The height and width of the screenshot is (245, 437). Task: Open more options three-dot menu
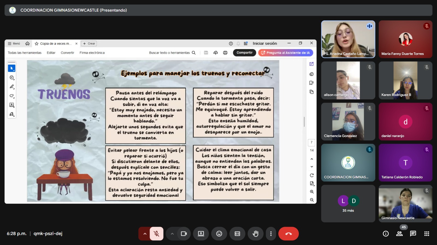(271, 234)
